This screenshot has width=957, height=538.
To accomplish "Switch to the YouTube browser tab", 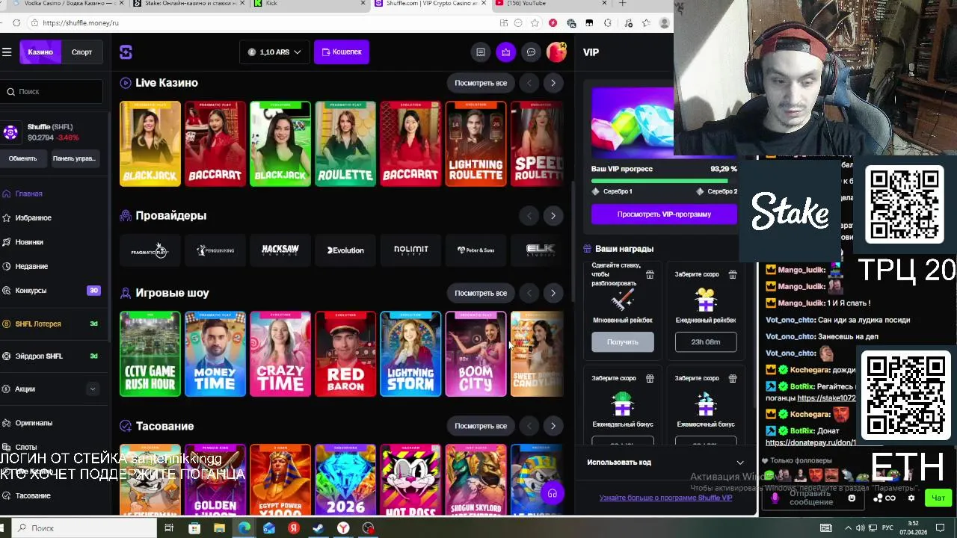I will [553, 4].
